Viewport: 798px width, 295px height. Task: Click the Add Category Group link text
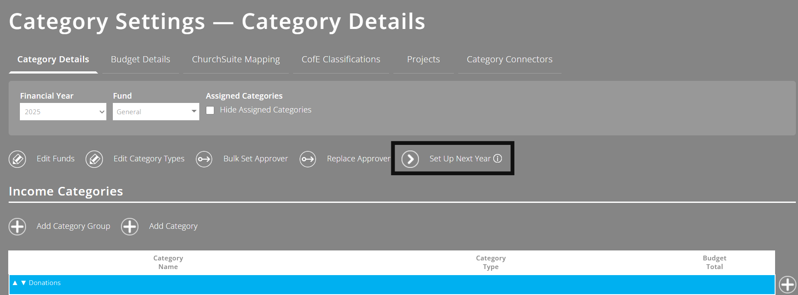[73, 226]
